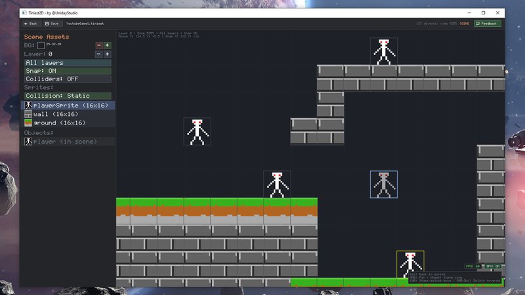Click the Layer value 0
Viewport: 525px width, 295px height.
(51, 54)
